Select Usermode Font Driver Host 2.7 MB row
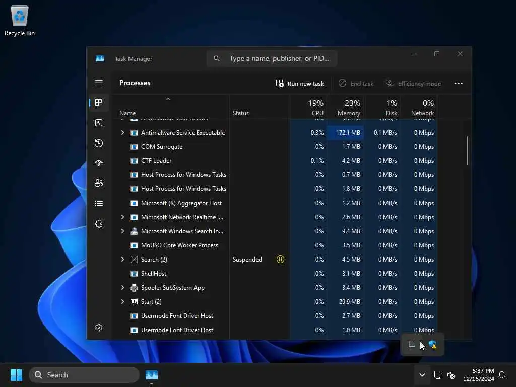This screenshot has width=516, height=387. (x=275, y=315)
